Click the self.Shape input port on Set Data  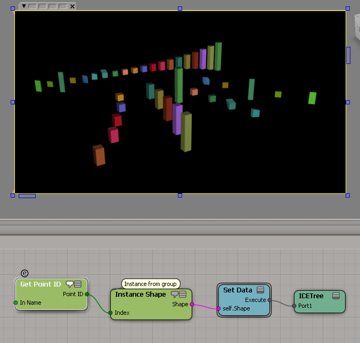coord(218,308)
